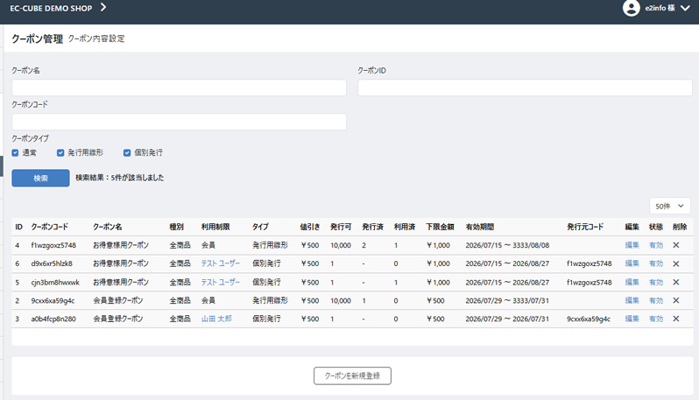This screenshot has width=699, height=400.
Task: Focus the クーポンID input field
Action: tap(525, 88)
